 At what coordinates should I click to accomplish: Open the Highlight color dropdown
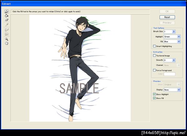(x=179, y=36)
